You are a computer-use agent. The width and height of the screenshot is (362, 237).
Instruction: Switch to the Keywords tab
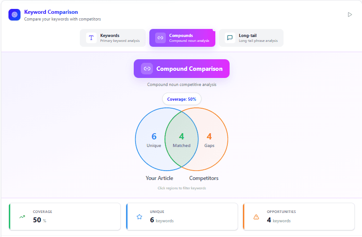pyautogui.click(x=113, y=38)
